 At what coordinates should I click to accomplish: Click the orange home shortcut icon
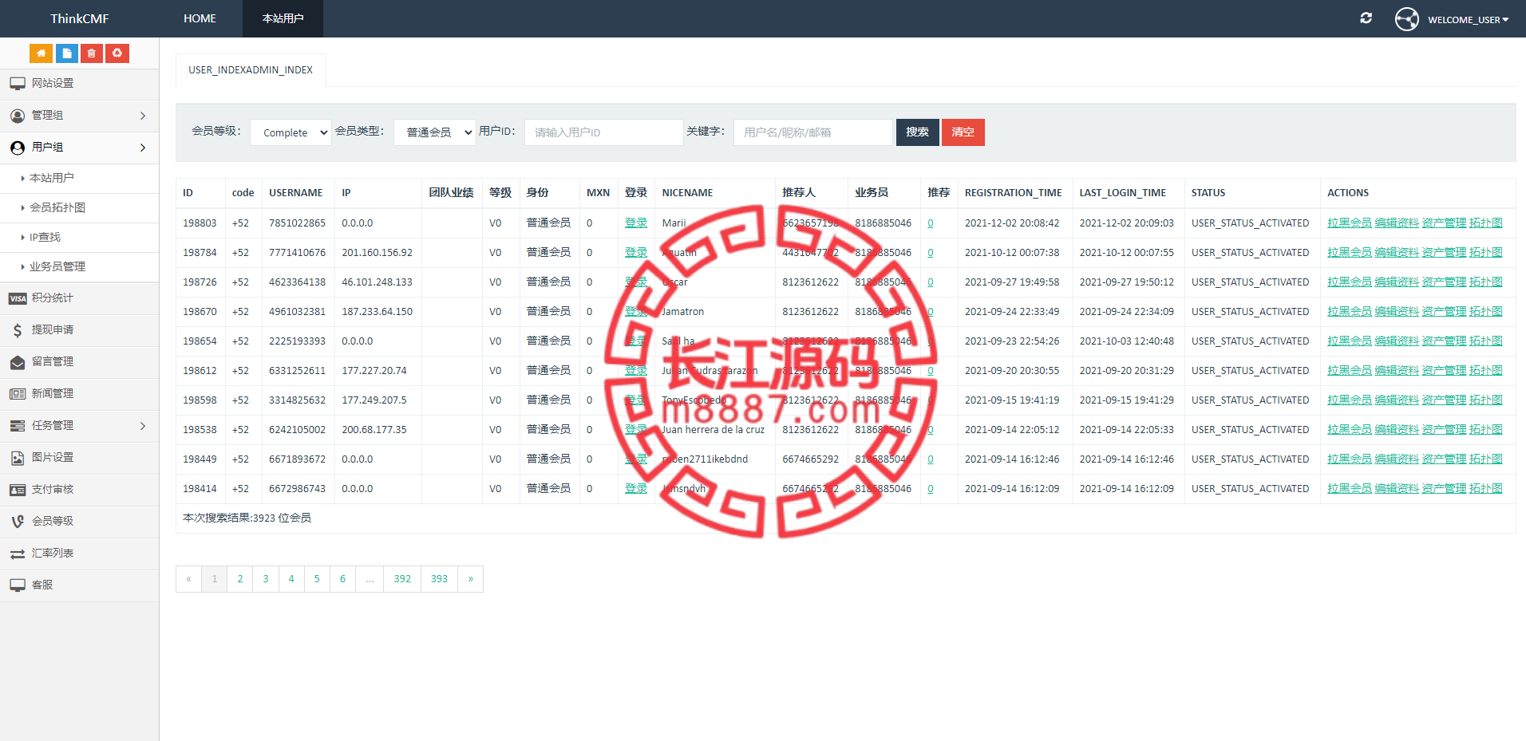pyautogui.click(x=41, y=53)
